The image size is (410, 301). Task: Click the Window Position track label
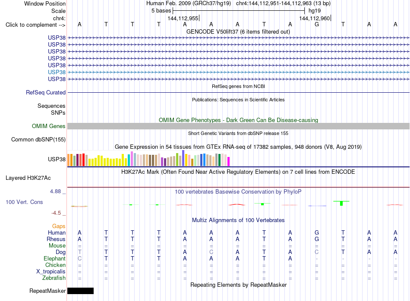click(x=45, y=3)
